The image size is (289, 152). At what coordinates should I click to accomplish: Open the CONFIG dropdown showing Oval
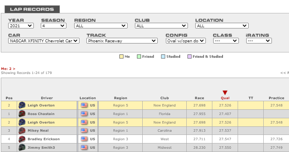coord(185,41)
